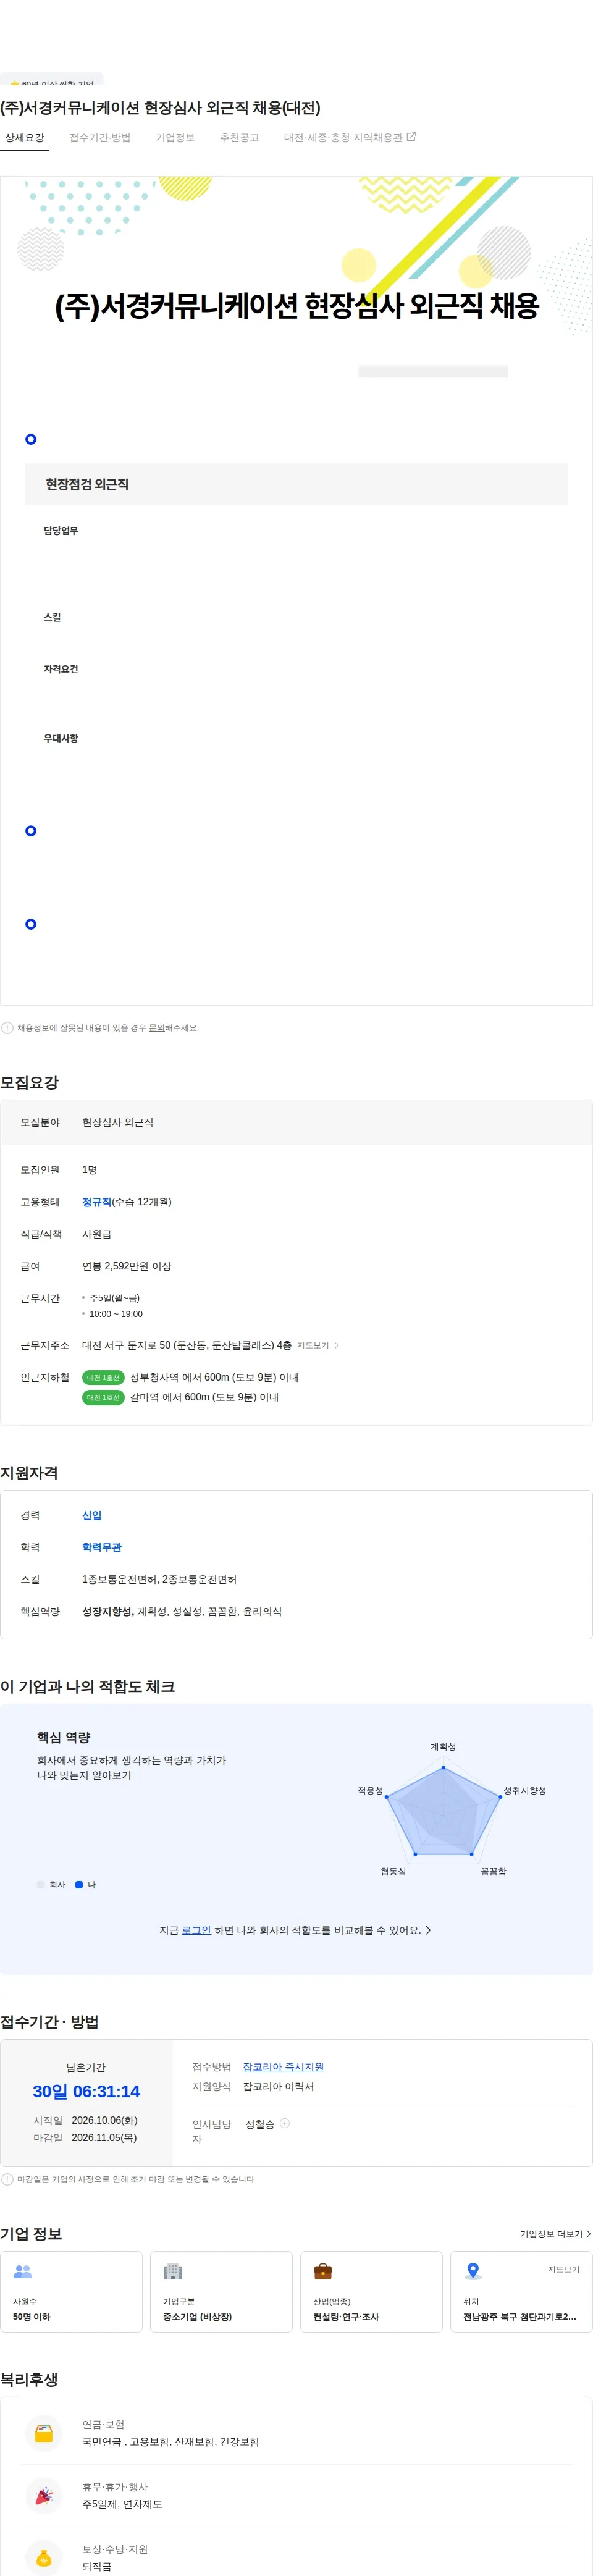The height and width of the screenshot is (2576, 593).
Task: Click the 현장점검 외근직 section header
Action: click(x=296, y=484)
